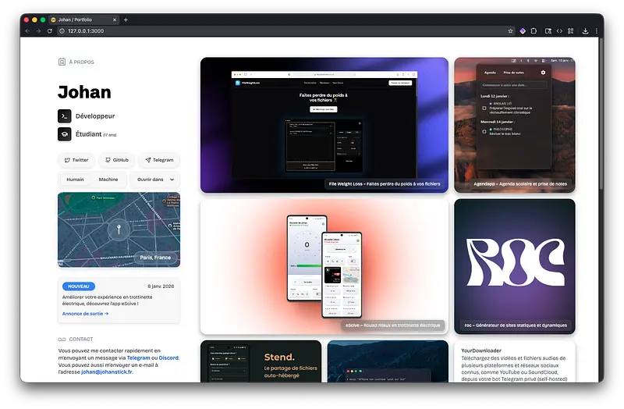Open the browser extensions puzzle icon
The image size is (624, 409).
click(x=534, y=31)
